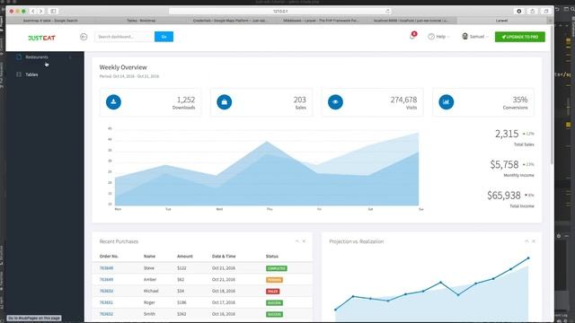The height and width of the screenshot is (323, 575).
Task: Open order number 763652 link
Action: coord(106,314)
